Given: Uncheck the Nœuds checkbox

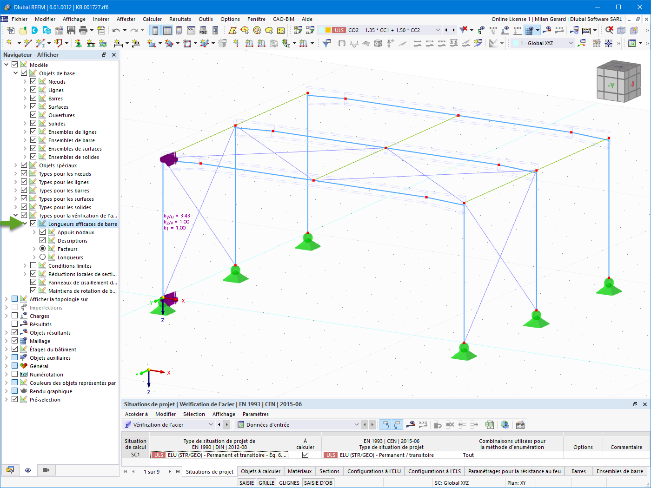Looking at the screenshot, I should tap(33, 81).
